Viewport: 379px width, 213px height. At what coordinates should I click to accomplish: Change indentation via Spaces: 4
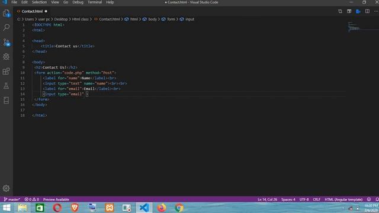pos(288,199)
